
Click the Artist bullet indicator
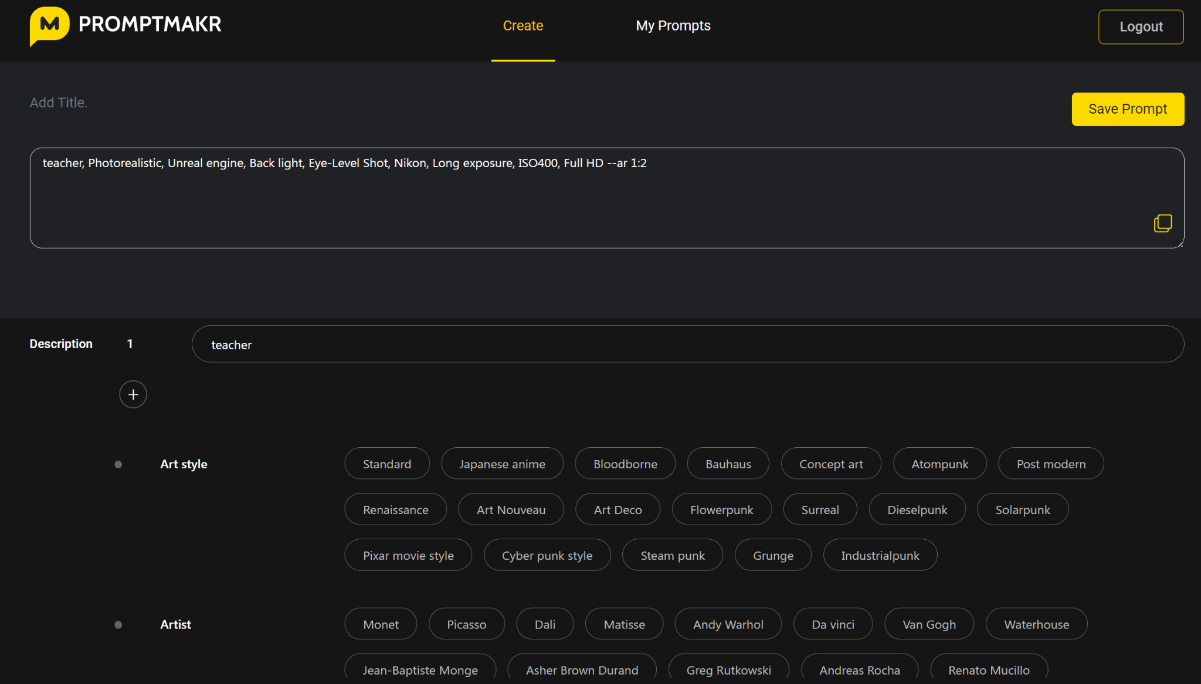(x=118, y=625)
